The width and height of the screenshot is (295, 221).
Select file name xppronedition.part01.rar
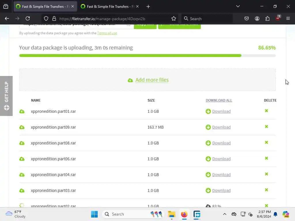click(x=53, y=111)
